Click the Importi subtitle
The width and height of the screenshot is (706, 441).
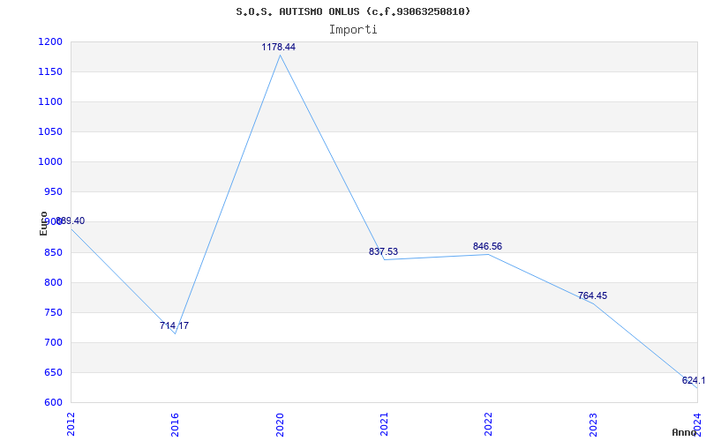353,30
